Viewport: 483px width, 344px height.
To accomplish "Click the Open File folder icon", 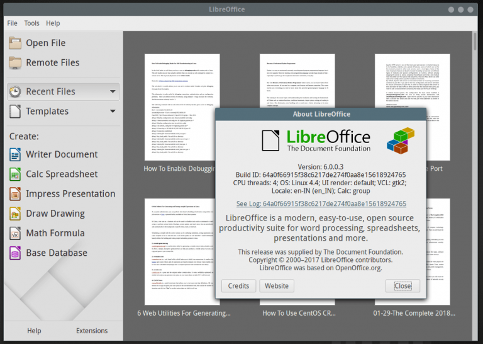I will [x=15, y=43].
